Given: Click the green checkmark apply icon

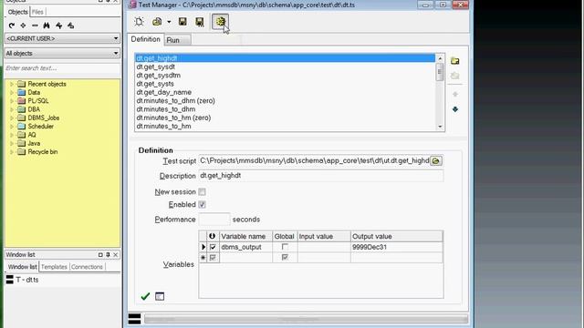Looking at the screenshot, I should coord(145,296).
